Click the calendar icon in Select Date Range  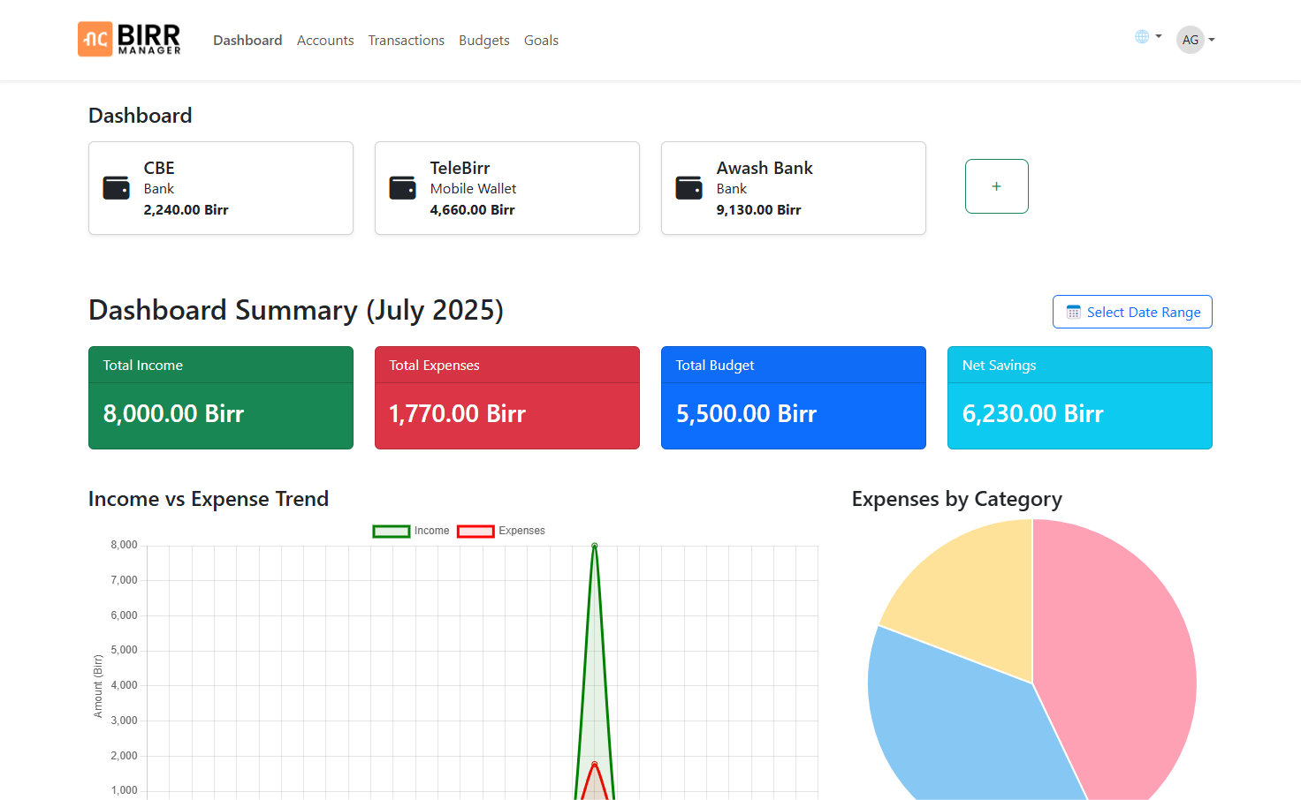coord(1073,313)
